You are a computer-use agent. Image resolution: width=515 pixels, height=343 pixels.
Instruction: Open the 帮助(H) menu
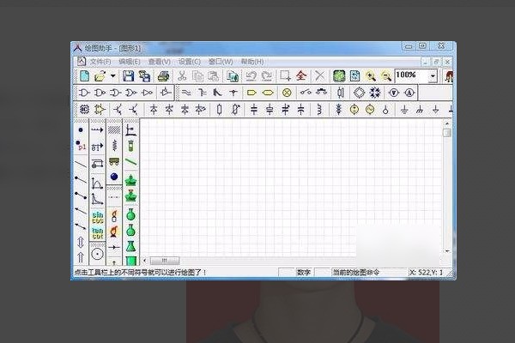coord(252,62)
